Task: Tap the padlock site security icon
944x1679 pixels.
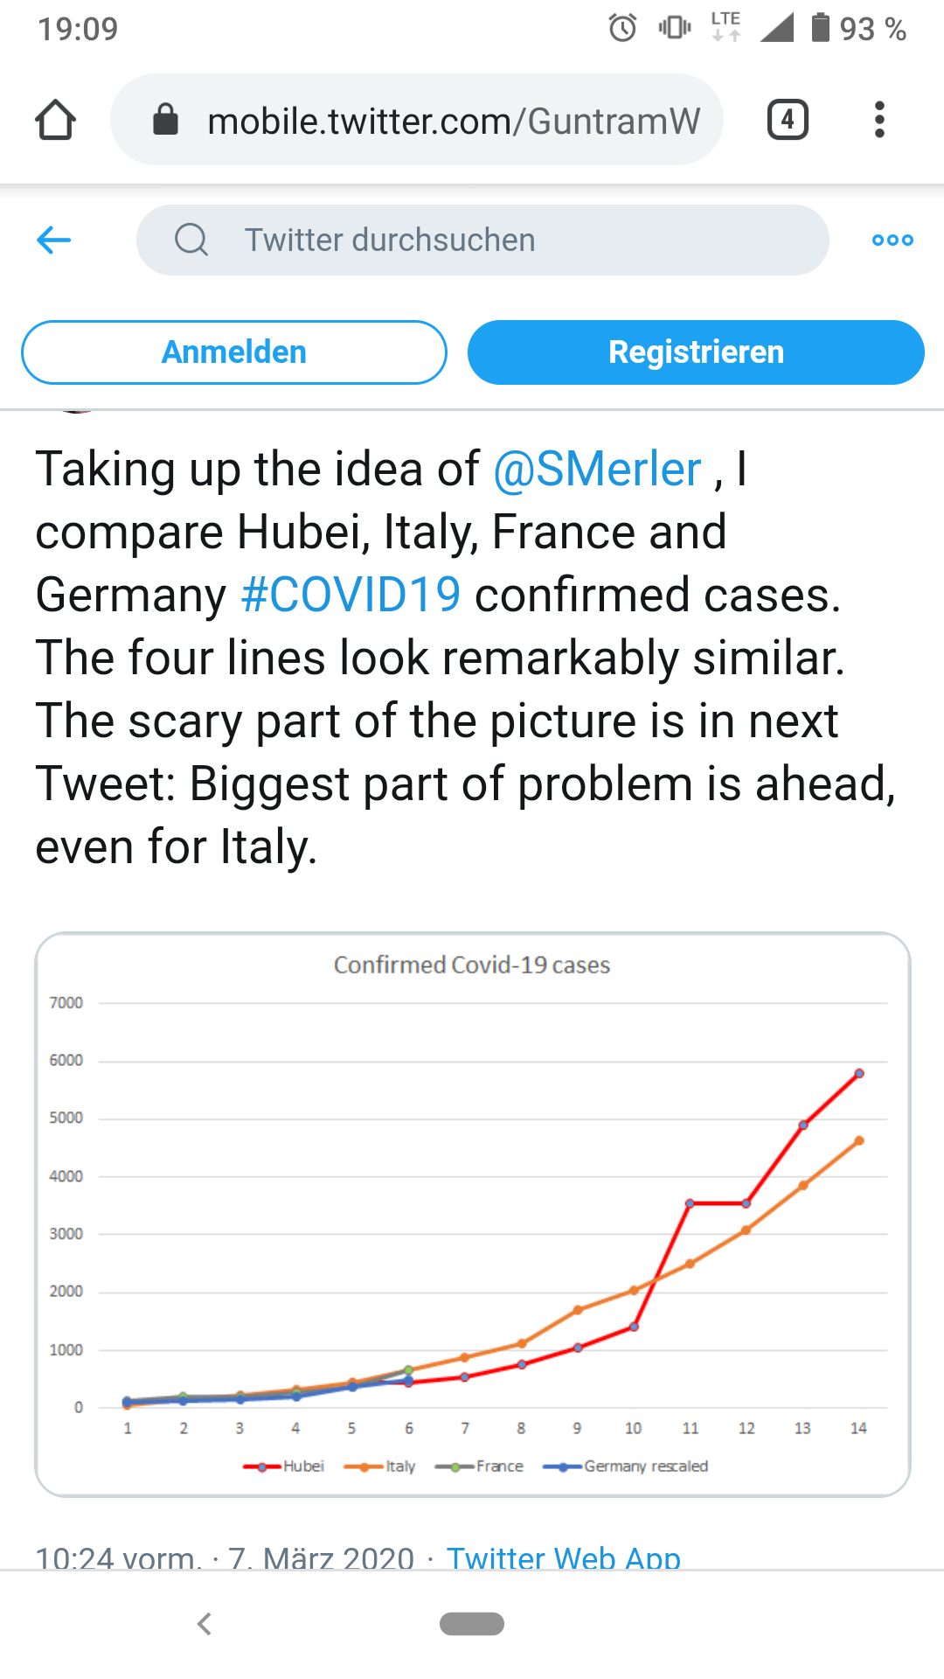Action: [165, 120]
